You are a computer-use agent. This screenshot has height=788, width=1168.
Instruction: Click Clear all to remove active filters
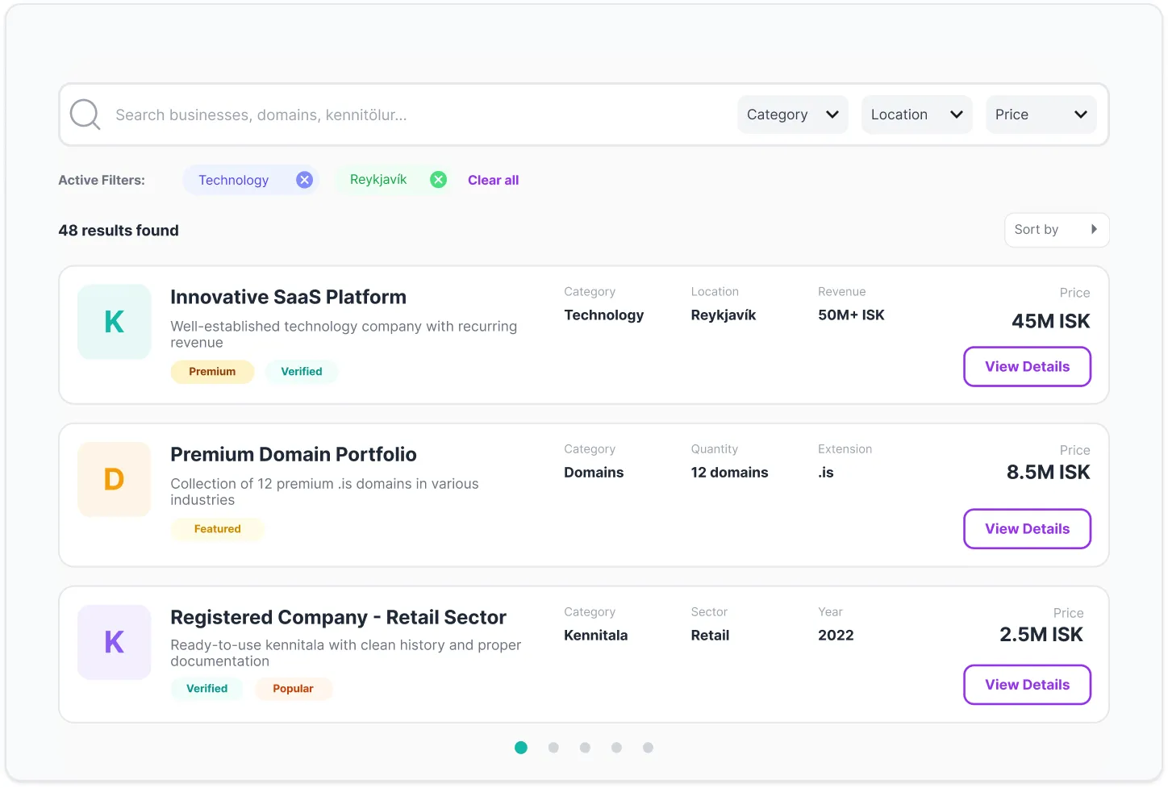(493, 179)
